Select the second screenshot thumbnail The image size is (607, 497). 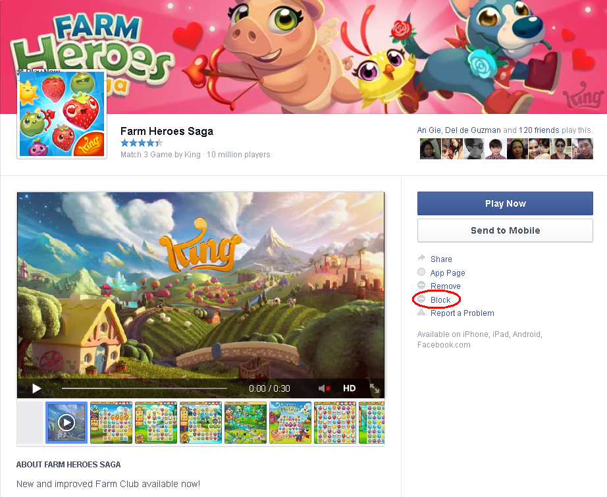point(111,423)
